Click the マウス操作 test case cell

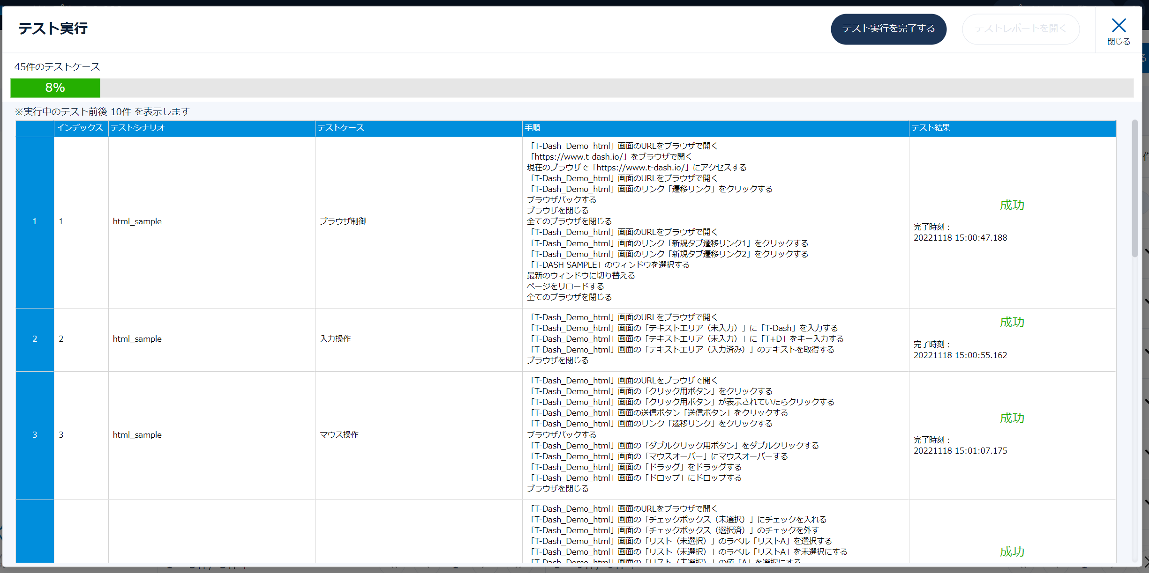click(x=339, y=435)
